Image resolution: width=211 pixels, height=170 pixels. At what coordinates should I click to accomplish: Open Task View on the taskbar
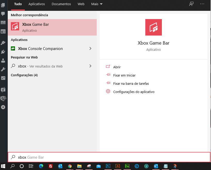[x=31, y=166]
